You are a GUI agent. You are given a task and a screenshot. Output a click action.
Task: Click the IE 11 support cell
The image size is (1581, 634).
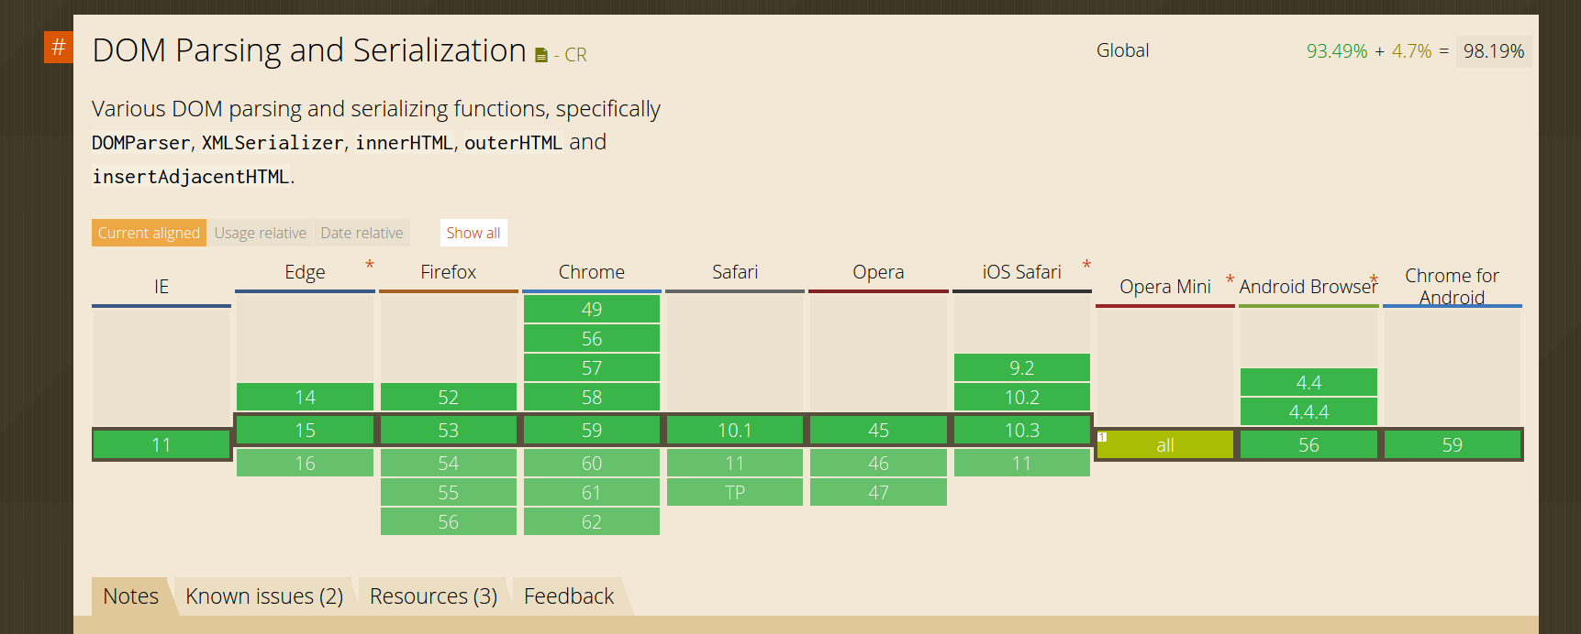pos(161,444)
